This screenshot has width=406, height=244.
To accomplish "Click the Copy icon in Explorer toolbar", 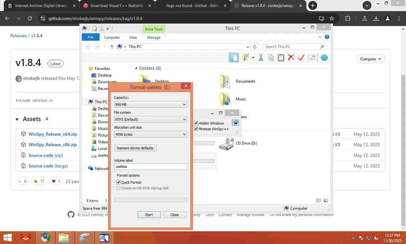I will point(271,58).
